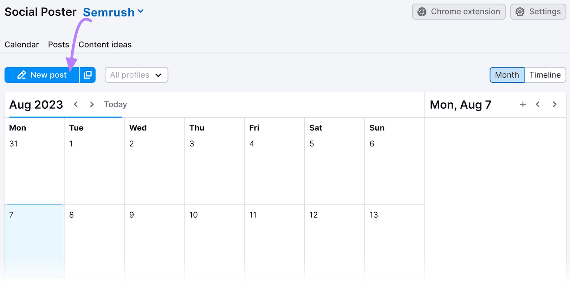Open the All profiles chevron arrow
The height and width of the screenshot is (284, 570).
[x=159, y=75]
